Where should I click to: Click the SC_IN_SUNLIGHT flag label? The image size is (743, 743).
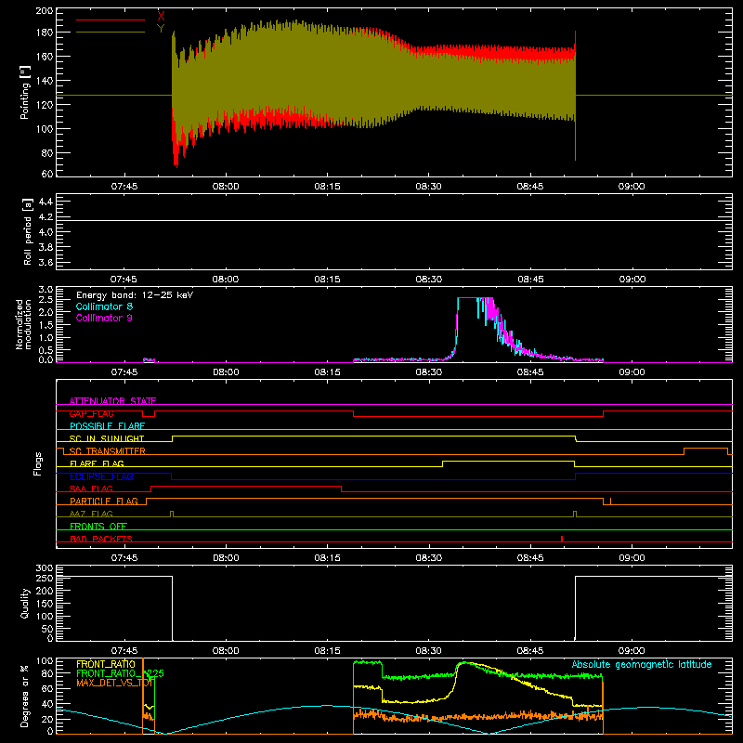pos(107,438)
